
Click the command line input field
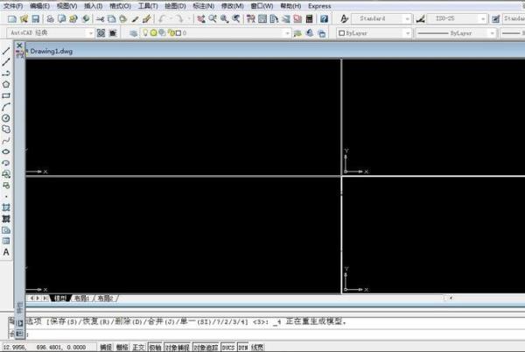[275, 334]
